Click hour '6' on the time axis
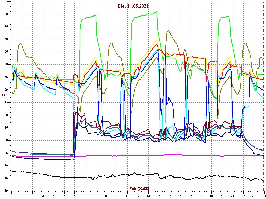 pos(74,196)
